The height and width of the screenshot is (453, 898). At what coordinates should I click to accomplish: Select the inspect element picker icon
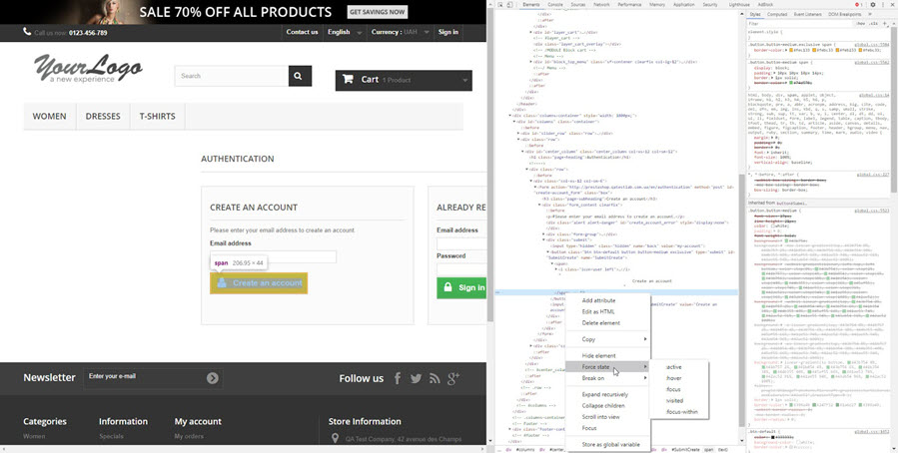coord(500,5)
